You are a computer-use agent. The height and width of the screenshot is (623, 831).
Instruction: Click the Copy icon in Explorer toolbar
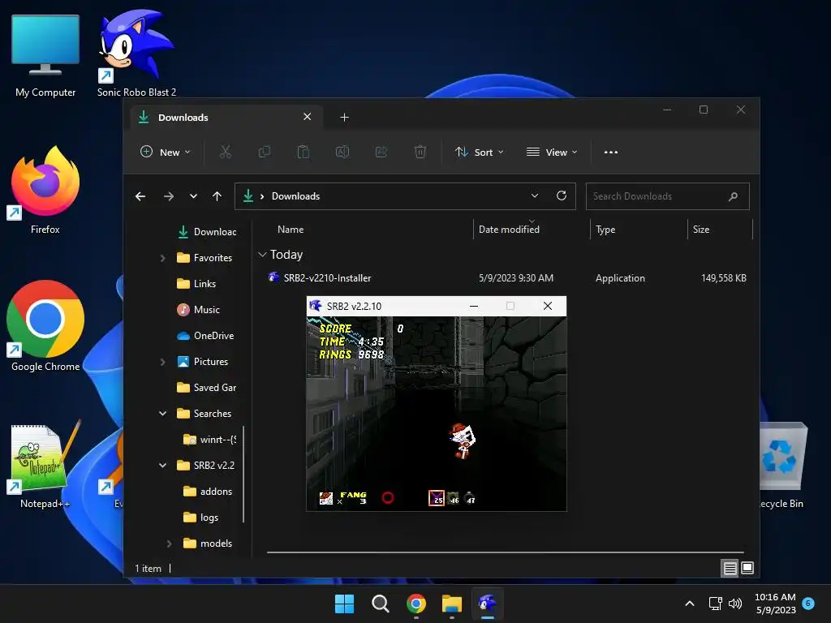[264, 152]
